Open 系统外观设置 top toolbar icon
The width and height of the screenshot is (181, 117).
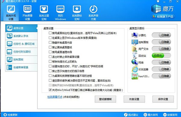(x=11, y=13)
